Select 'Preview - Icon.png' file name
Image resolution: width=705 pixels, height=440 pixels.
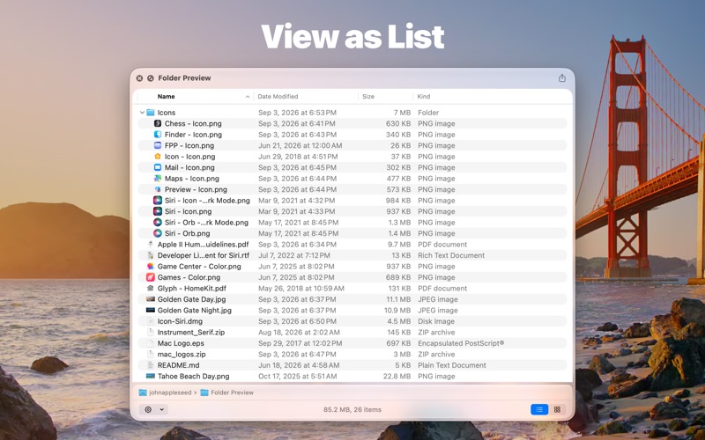coord(196,189)
